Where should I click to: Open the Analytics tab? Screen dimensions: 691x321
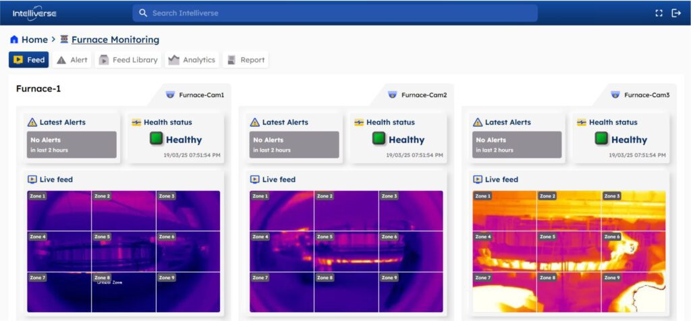pyautogui.click(x=192, y=60)
